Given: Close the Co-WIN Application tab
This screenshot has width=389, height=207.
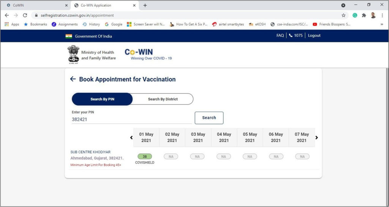Looking at the screenshot, I should point(134,5).
